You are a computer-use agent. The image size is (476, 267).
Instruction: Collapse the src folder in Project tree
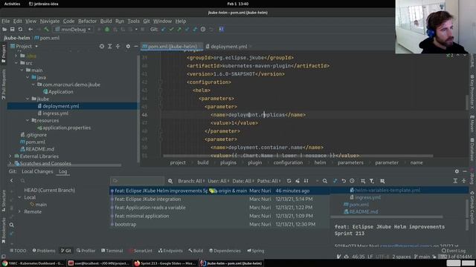coord(16,63)
